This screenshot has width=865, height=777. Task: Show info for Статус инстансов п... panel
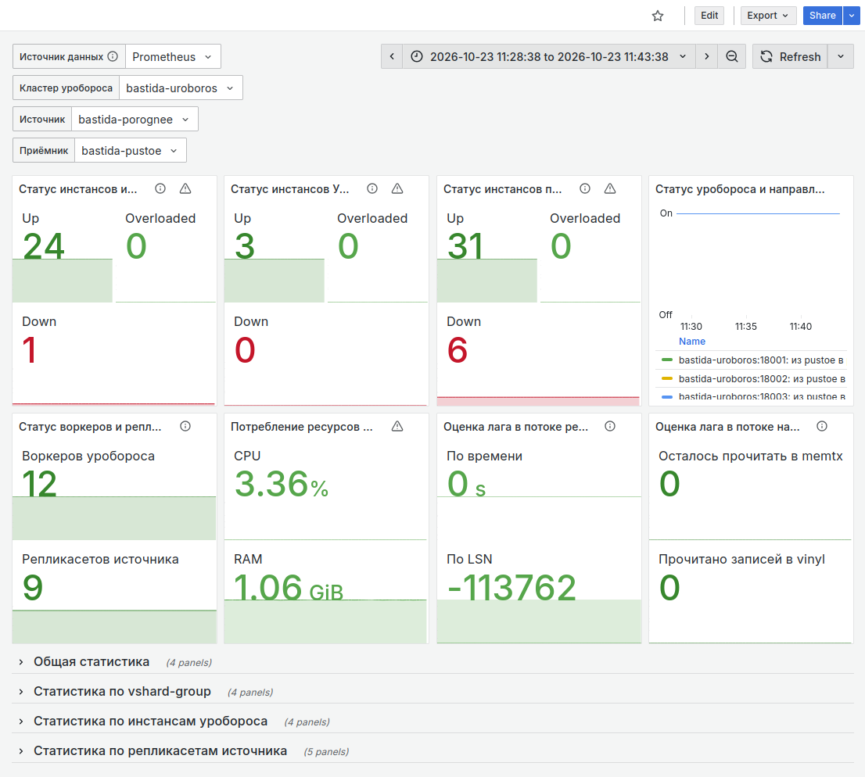(x=585, y=188)
